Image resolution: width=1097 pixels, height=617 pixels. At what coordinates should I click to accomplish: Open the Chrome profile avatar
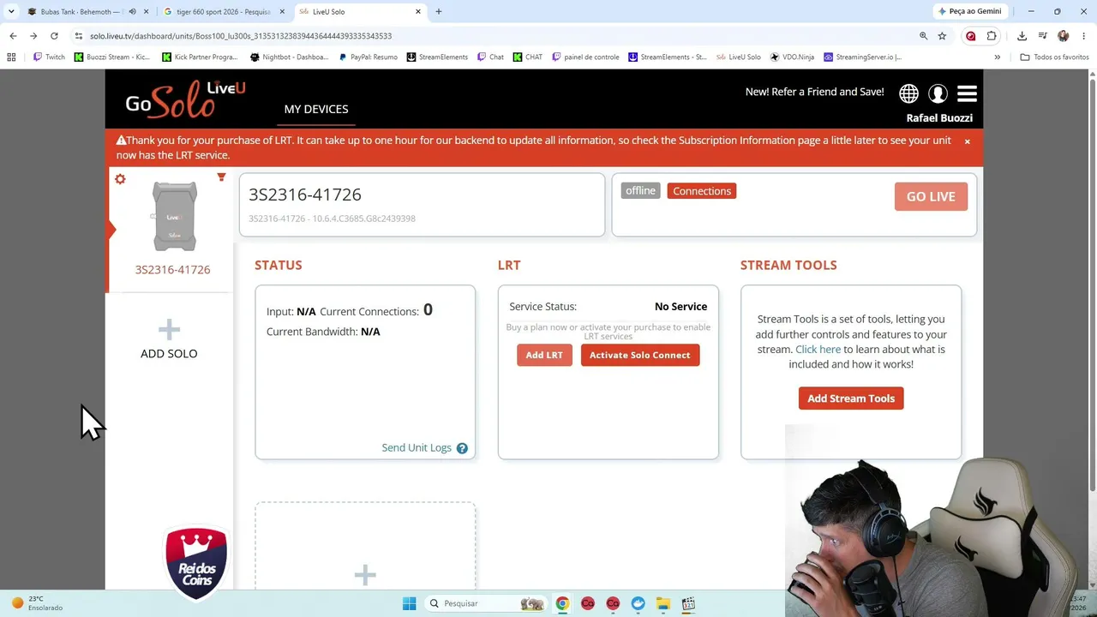[x=1064, y=36]
